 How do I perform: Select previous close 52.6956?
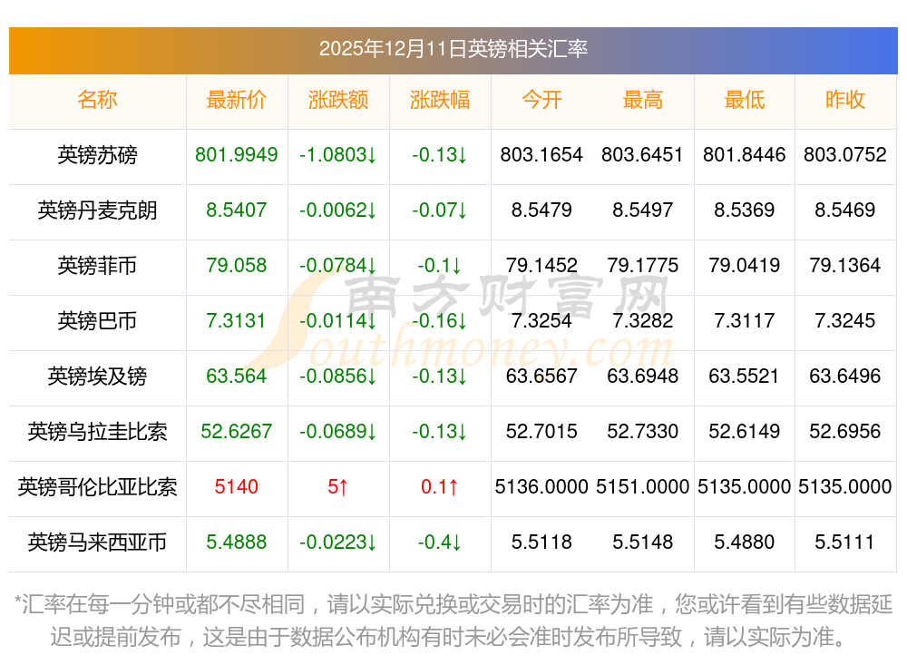(845, 431)
